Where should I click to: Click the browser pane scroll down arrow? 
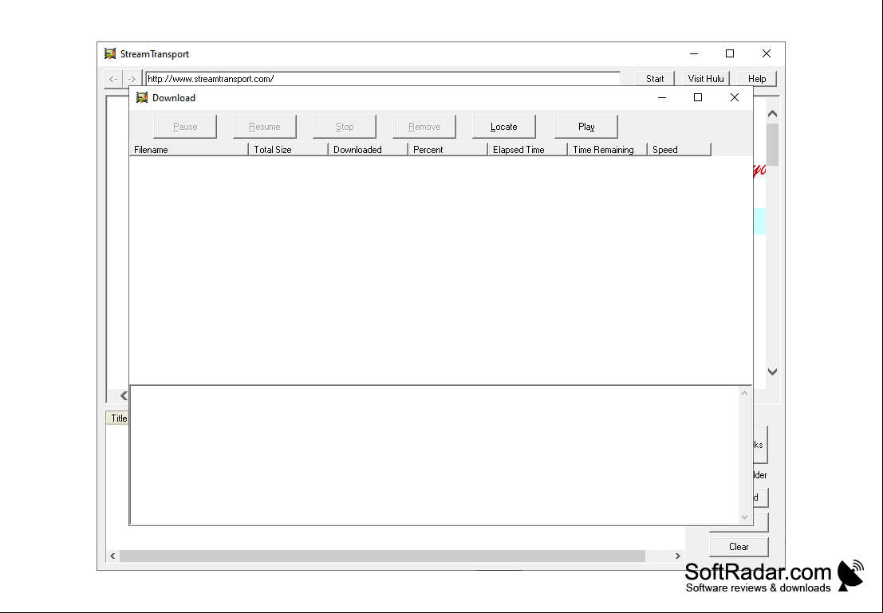(773, 371)
